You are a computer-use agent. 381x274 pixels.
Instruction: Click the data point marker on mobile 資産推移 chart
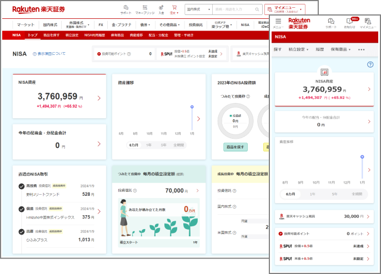click(362, 157)
